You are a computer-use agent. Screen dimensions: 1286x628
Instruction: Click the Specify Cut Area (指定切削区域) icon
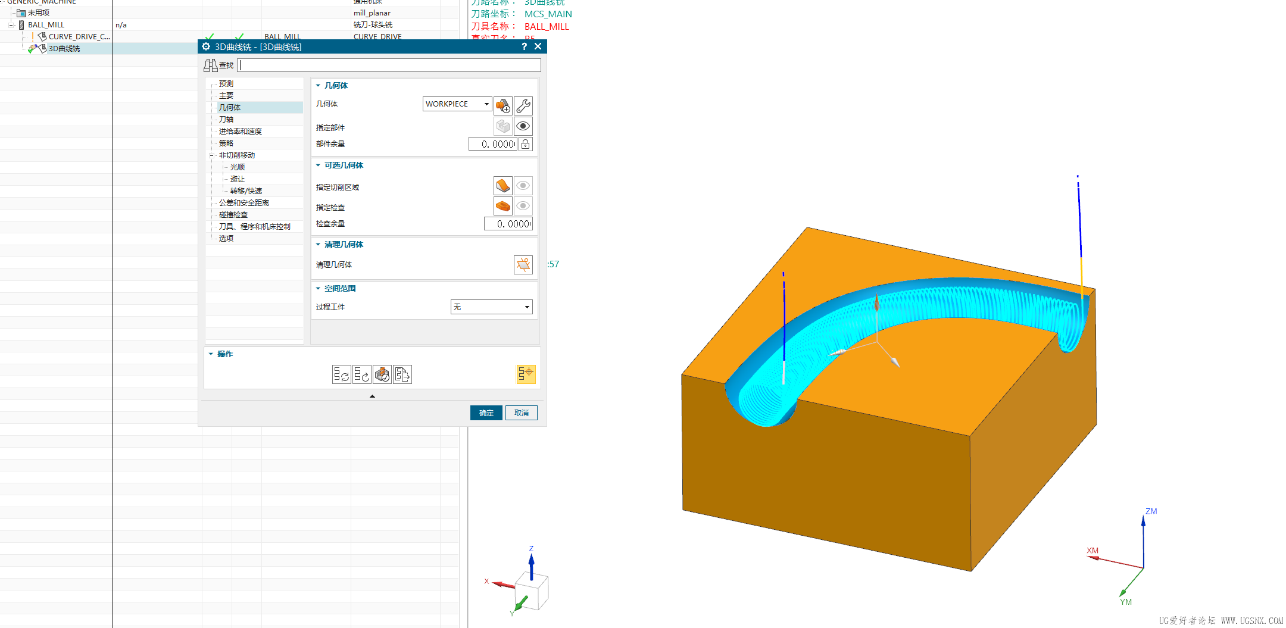click(503, 186)
